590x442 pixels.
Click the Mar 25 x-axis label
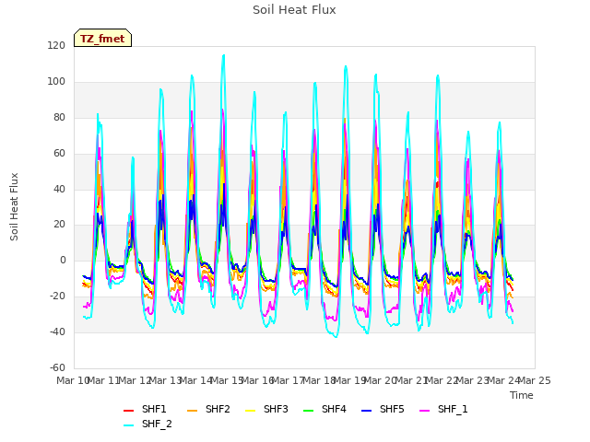(x=535, y=380)
